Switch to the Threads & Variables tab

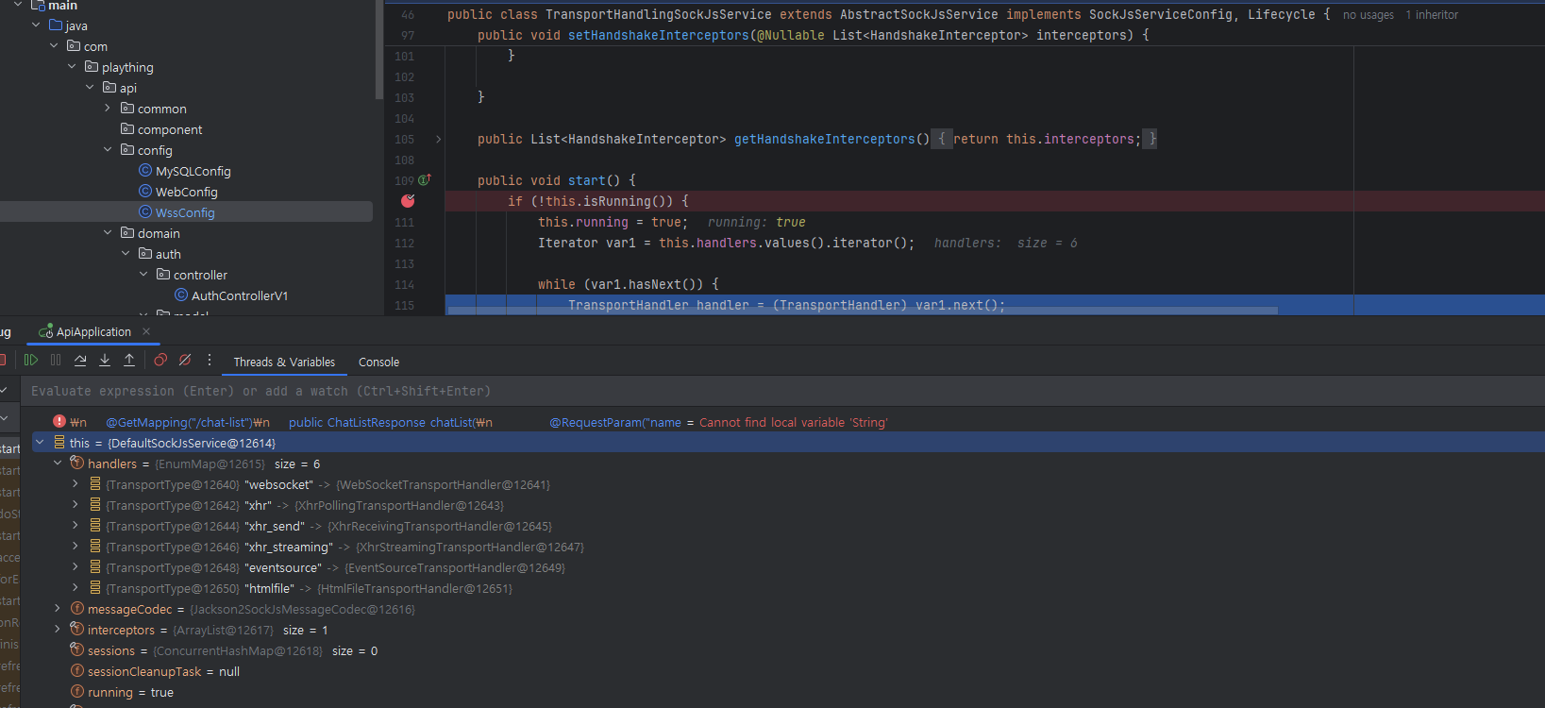coord(284,362)
